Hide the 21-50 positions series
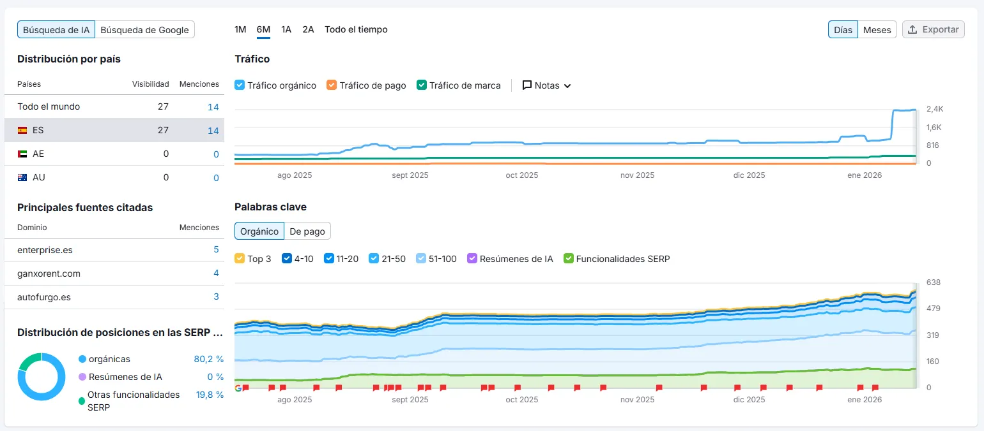This screenshot has width=984, height=431. pos(374,258)
